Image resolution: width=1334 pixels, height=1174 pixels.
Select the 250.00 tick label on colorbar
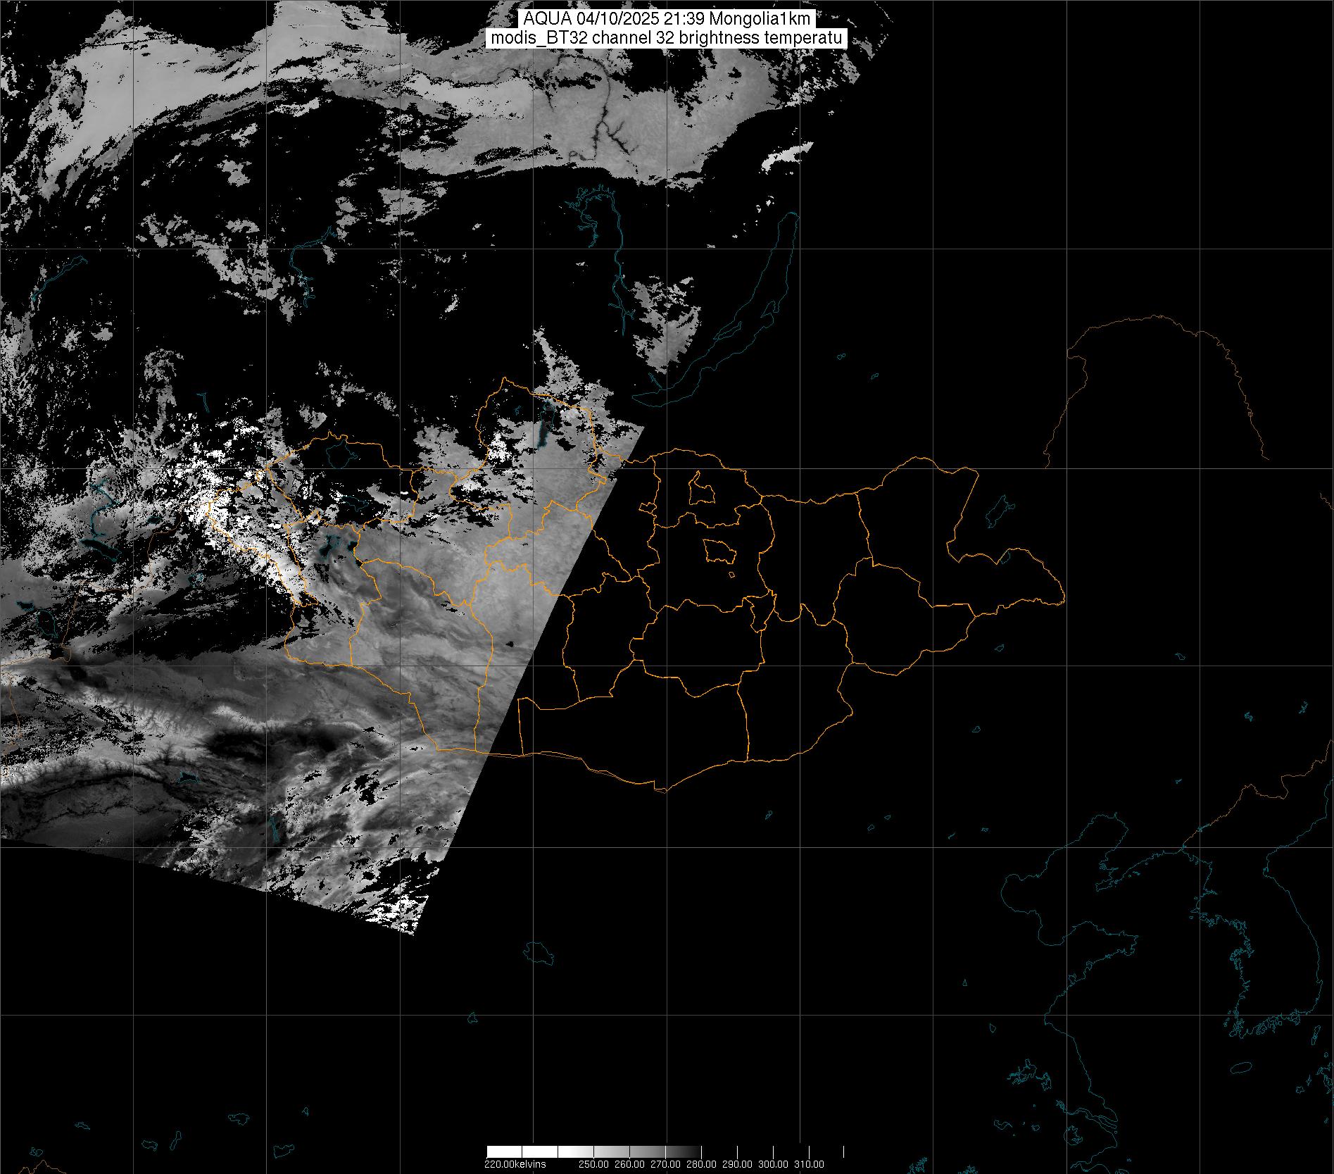click(593, 1164)
